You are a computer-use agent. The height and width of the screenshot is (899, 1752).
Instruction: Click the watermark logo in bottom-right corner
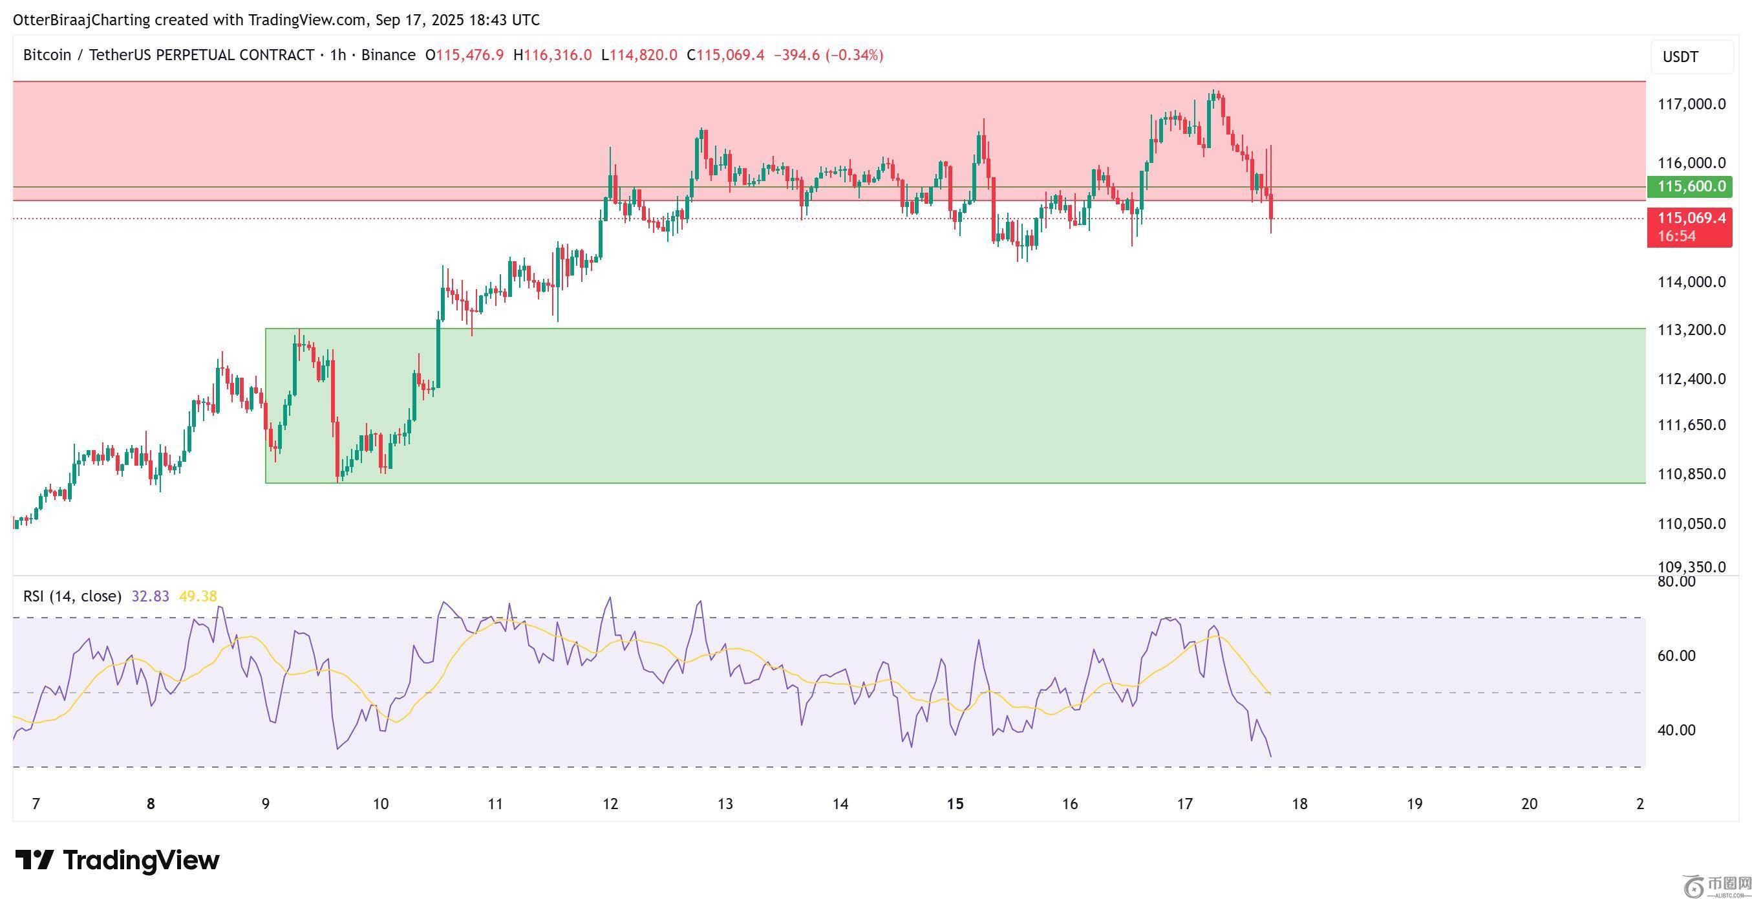1716,885
